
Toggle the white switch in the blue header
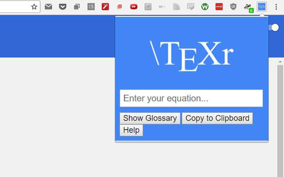pos(274,27)
